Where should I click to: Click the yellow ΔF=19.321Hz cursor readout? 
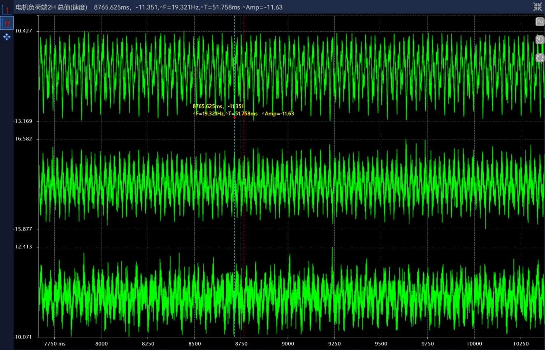tap(208, 114)
